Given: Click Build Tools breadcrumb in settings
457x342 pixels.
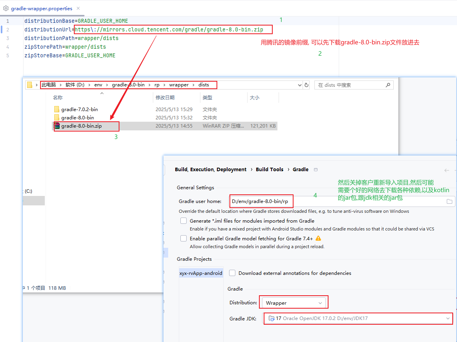Looking at the screenshot, I should (270, 170).
